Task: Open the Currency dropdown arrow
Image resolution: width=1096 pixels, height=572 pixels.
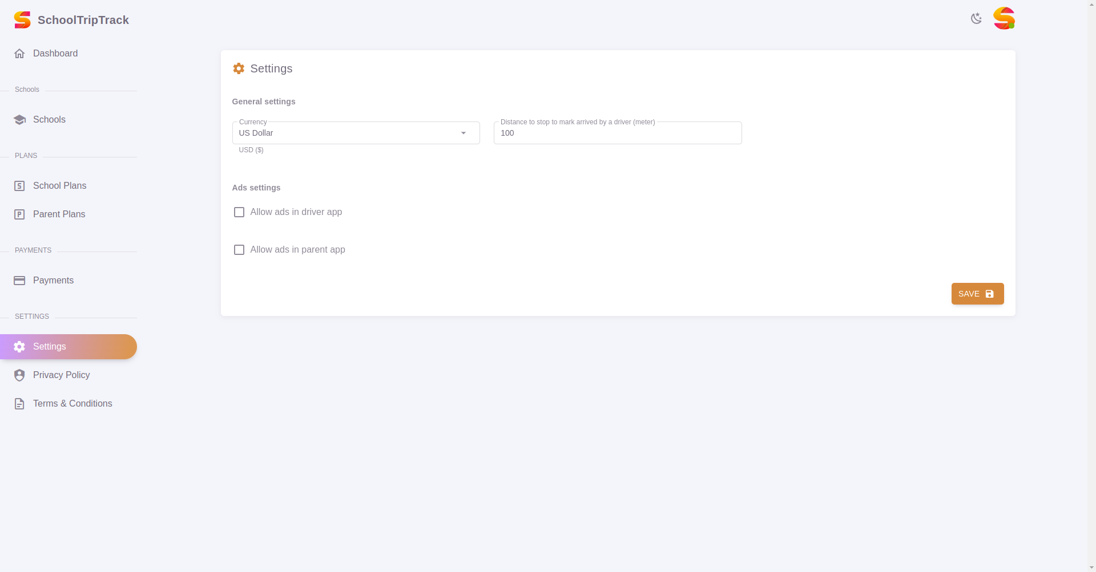Action: point(464,133)
